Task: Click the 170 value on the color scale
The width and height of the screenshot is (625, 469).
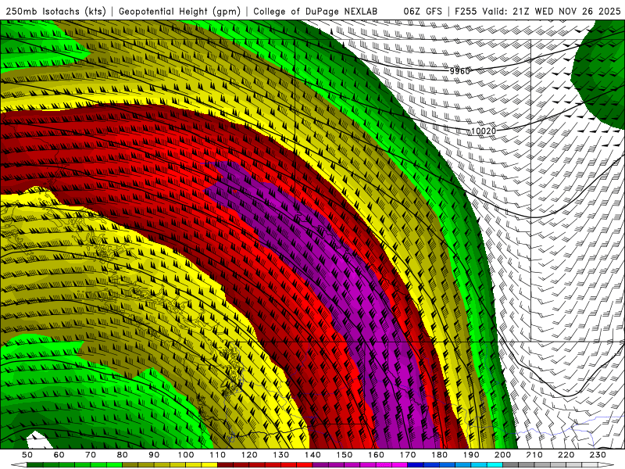Action: point(407,455)
